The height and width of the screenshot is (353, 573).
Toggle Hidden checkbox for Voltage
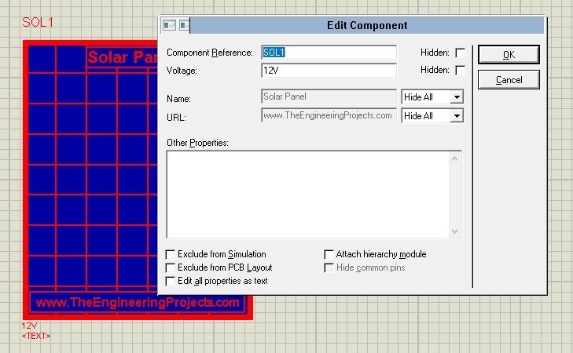460,70
